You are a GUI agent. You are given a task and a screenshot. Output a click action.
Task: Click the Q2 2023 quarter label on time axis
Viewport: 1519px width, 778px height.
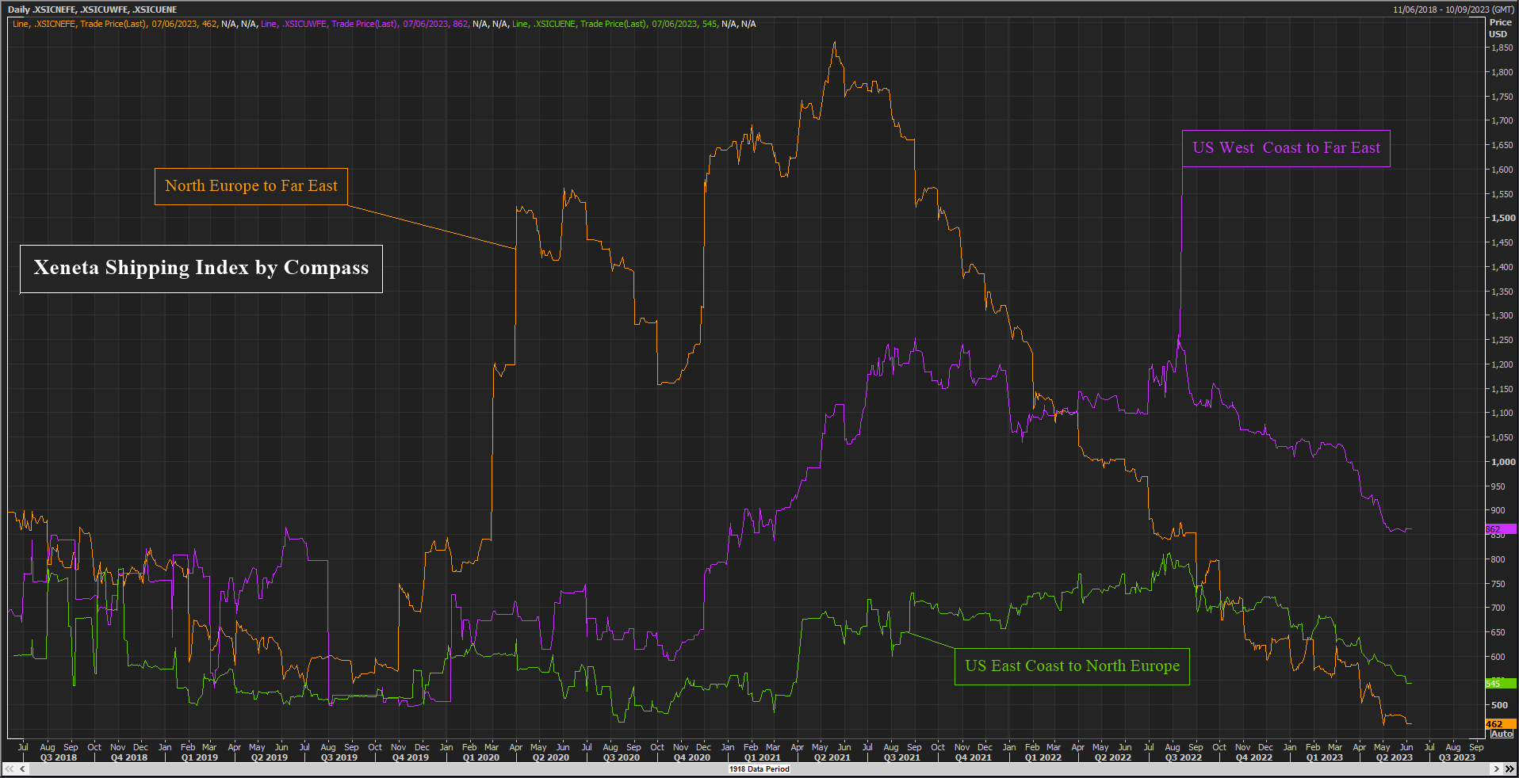[x=1394, y=757]
